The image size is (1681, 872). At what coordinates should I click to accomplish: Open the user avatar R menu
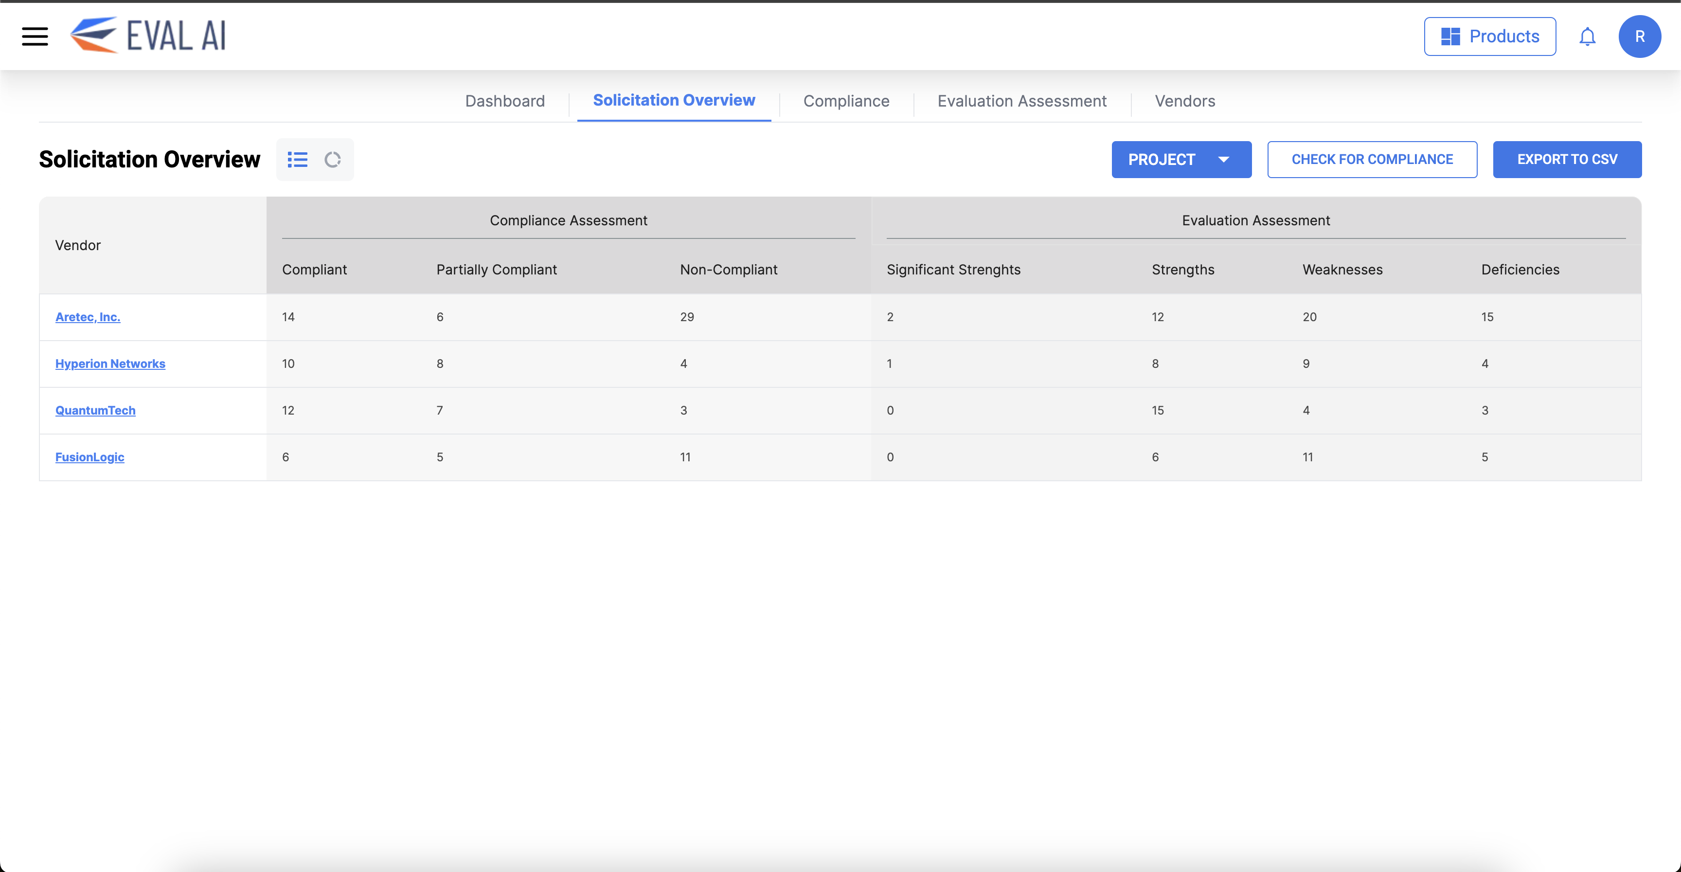pos(1639,36)
